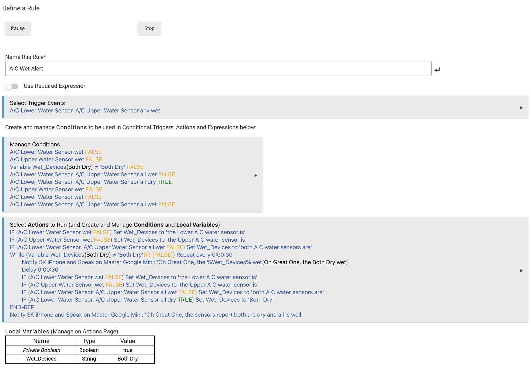Toggle Use Required Expression switch
The width and height of the screenshot is (531, 368).
point(12,86)
